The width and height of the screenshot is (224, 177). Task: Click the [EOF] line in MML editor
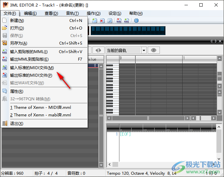pos(125,134)
